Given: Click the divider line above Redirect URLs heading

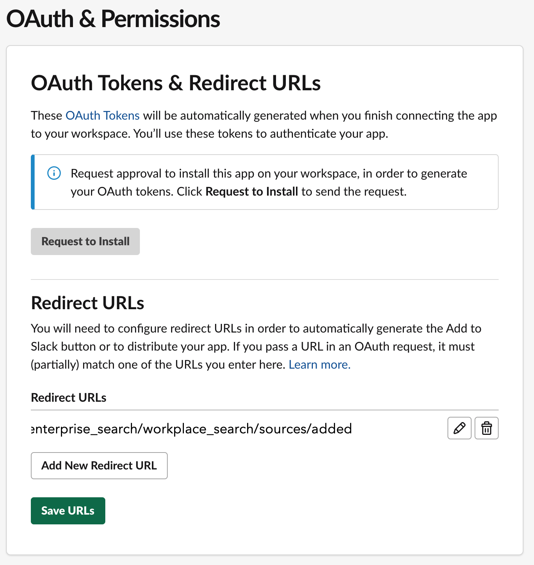Looking at the screenshot, I should pyautogui.click(x=264, y=279).
